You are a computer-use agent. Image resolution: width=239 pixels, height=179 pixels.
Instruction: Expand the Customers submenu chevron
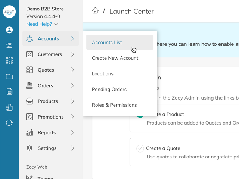[x=72, y=54]
